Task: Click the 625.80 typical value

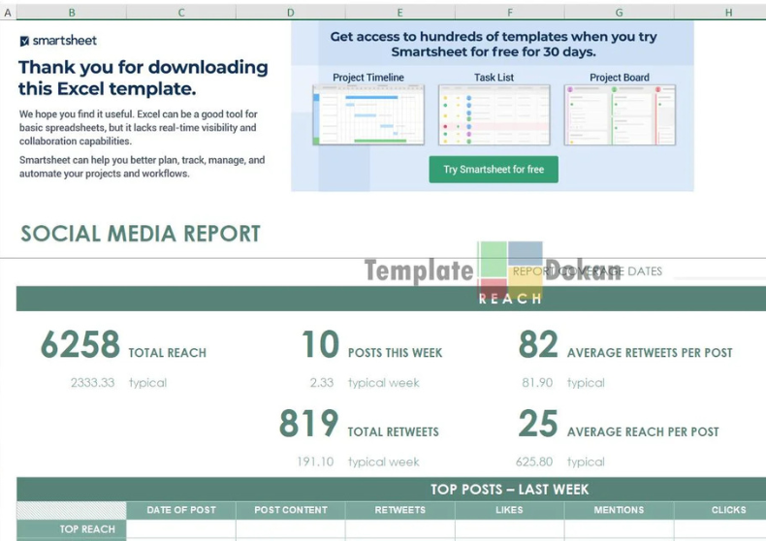Action: point(534,461)
